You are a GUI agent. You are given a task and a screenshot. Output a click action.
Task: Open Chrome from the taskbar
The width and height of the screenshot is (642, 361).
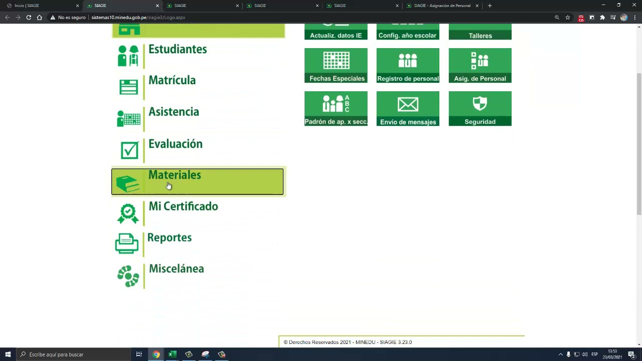pos(156,354)
